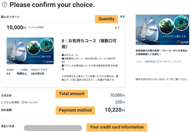This screenshot has width=191, height=132.
Task: Click the orange Quantity label
Action: 106,19
